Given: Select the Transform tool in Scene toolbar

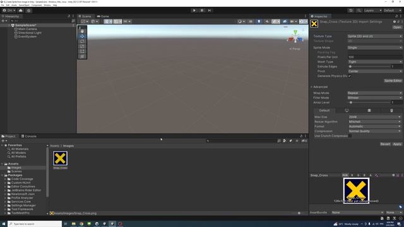Looking at the screenshot, I should pyautogui.click(x=82, y=56).
